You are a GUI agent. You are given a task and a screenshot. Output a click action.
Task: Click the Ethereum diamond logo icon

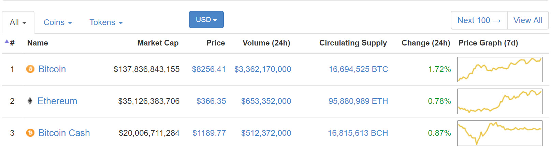coord(30,101)
